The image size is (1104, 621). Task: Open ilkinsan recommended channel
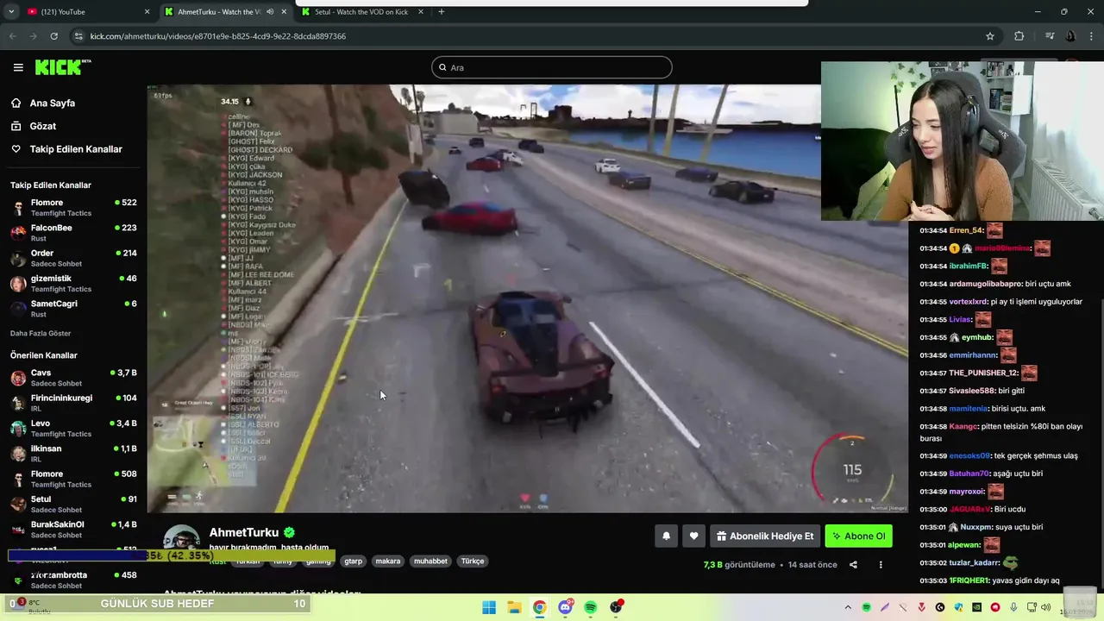click(73, 454)
